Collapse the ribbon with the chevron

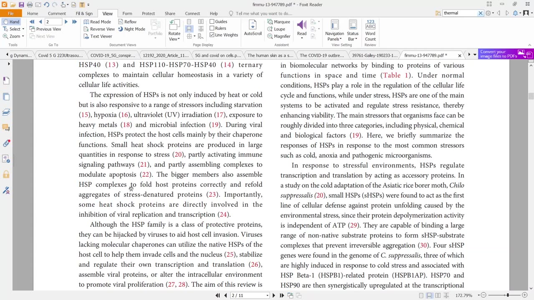click(529, 45)
